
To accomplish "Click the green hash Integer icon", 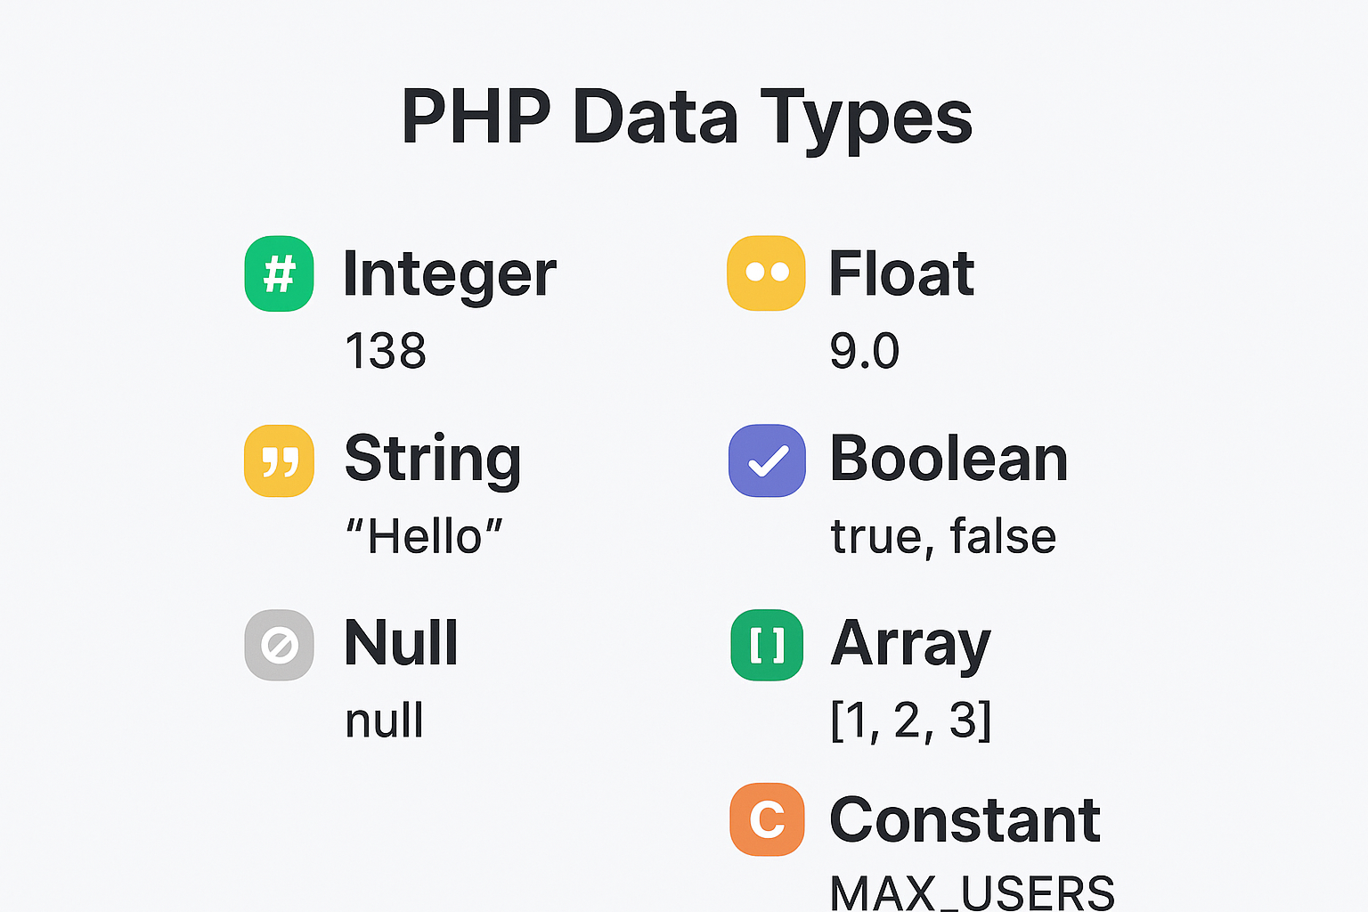I will [x=279, y=273].
